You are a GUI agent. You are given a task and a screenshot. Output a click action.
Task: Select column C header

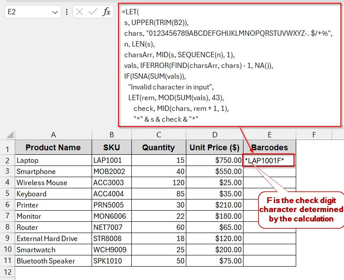tap(159, 135)
